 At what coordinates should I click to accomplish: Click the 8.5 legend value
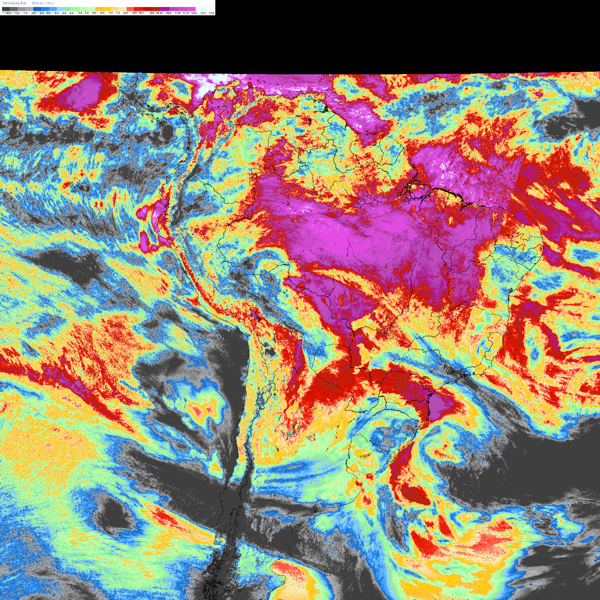coord(135,13)
